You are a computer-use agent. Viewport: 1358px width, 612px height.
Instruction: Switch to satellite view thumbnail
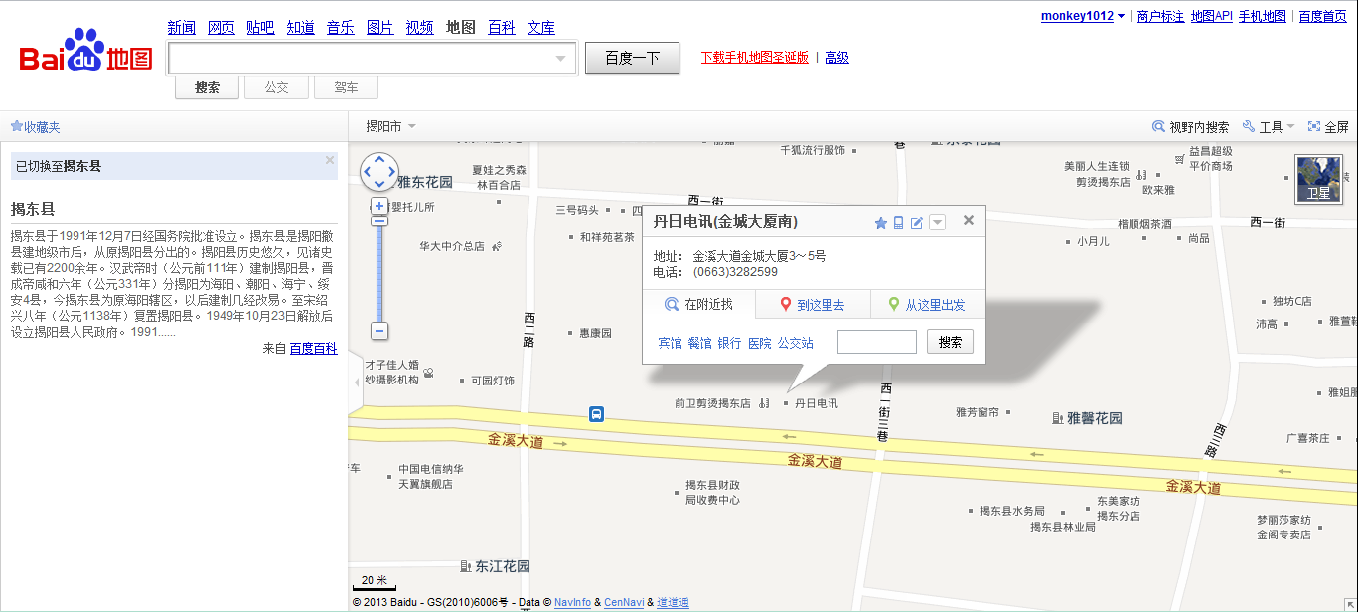pos(1317,179)
